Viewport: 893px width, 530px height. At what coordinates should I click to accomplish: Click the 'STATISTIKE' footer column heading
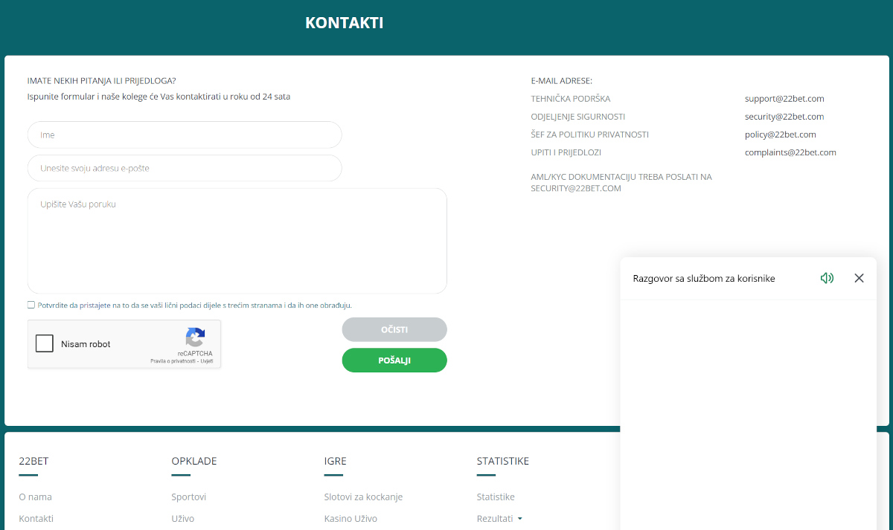[x=503, y=461]
